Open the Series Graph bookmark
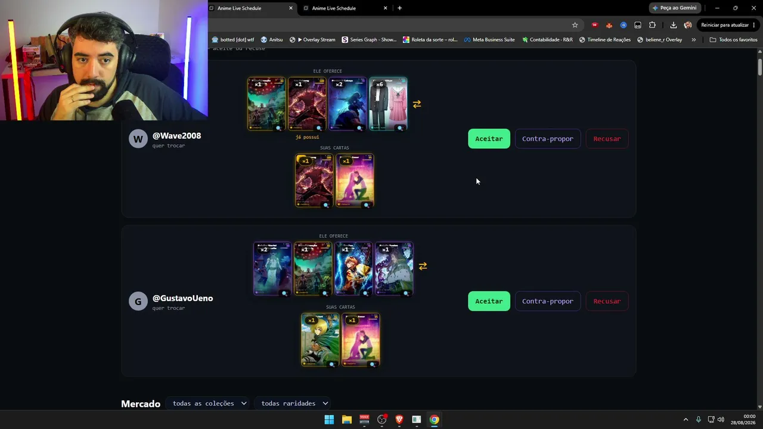763x429 pixels. pos(369,40)
